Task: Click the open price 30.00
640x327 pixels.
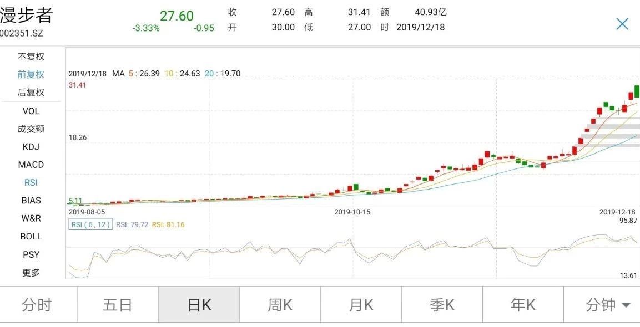Action: pos(283,27)
